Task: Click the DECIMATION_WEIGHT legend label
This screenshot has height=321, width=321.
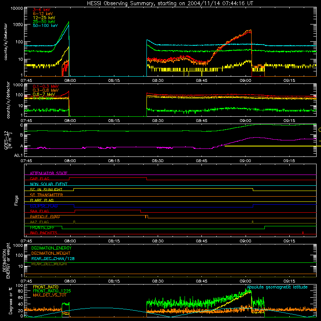Action: (x=51, y=253)
